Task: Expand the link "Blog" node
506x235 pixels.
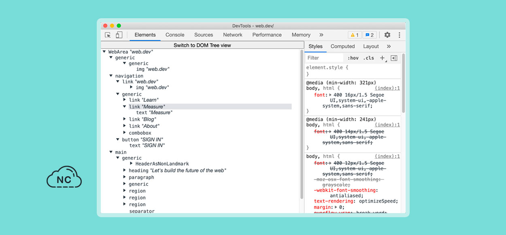Action: point(125,119)
